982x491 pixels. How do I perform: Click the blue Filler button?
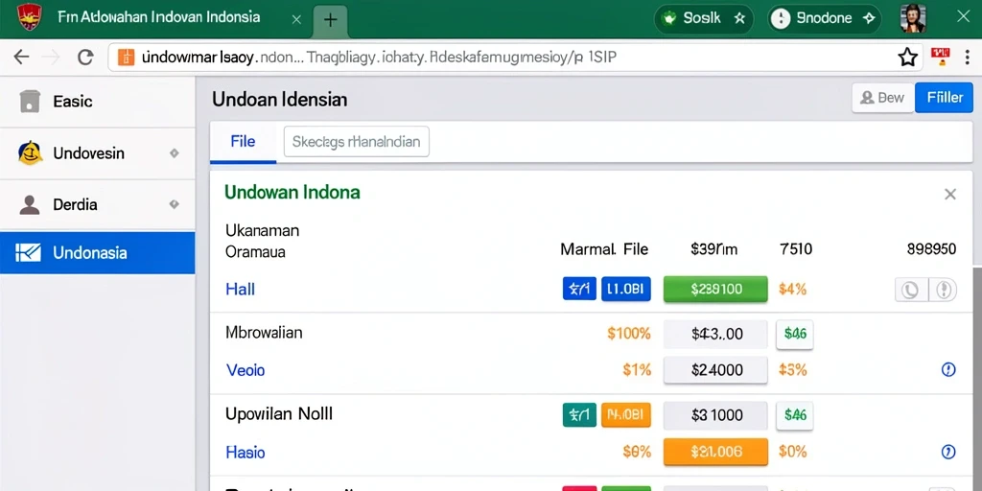pos(944,98)
